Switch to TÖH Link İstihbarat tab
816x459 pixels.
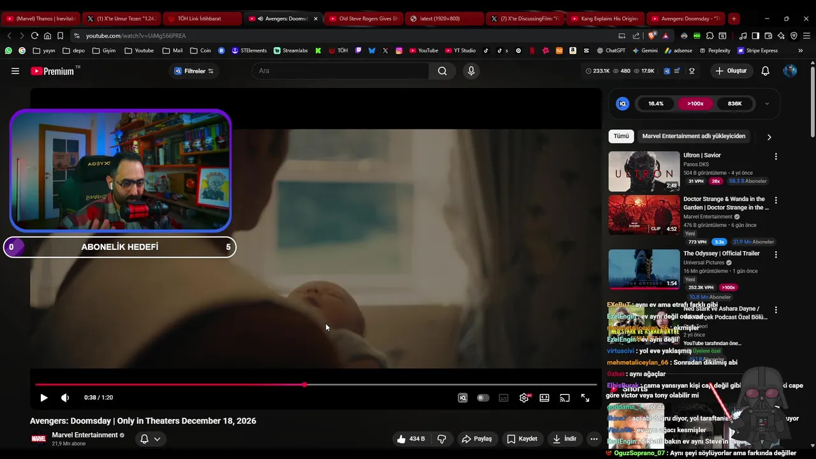pyautogui.click(x=201, y=18)
